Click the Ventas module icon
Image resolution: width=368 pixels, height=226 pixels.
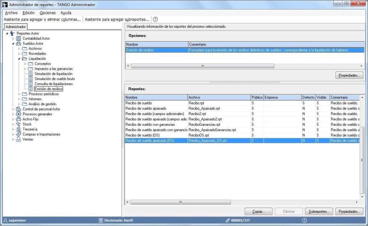coord(19,139)
